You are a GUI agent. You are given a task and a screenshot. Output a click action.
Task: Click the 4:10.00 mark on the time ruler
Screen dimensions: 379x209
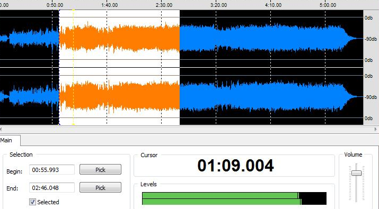click(x=273, y=5)
